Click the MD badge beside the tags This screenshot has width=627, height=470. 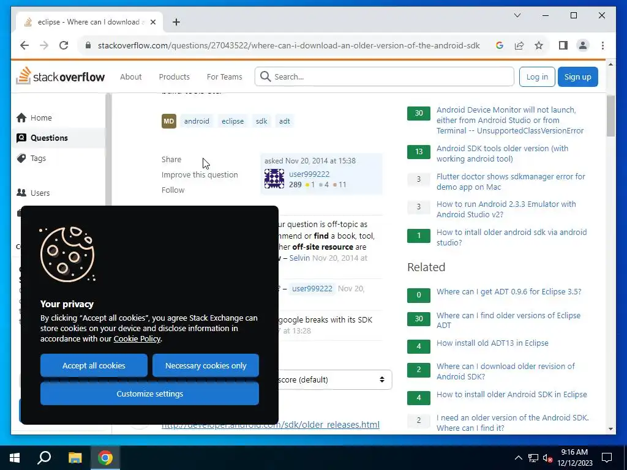pyautogui.click(x=169, y=121)
